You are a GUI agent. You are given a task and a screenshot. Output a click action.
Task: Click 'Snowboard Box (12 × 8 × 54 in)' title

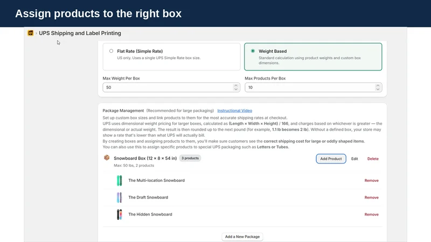145,158
